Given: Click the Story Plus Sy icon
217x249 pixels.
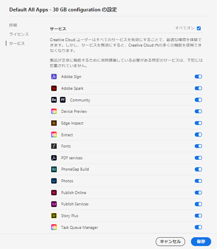Looking at the screenshot, I should [54, 216].
